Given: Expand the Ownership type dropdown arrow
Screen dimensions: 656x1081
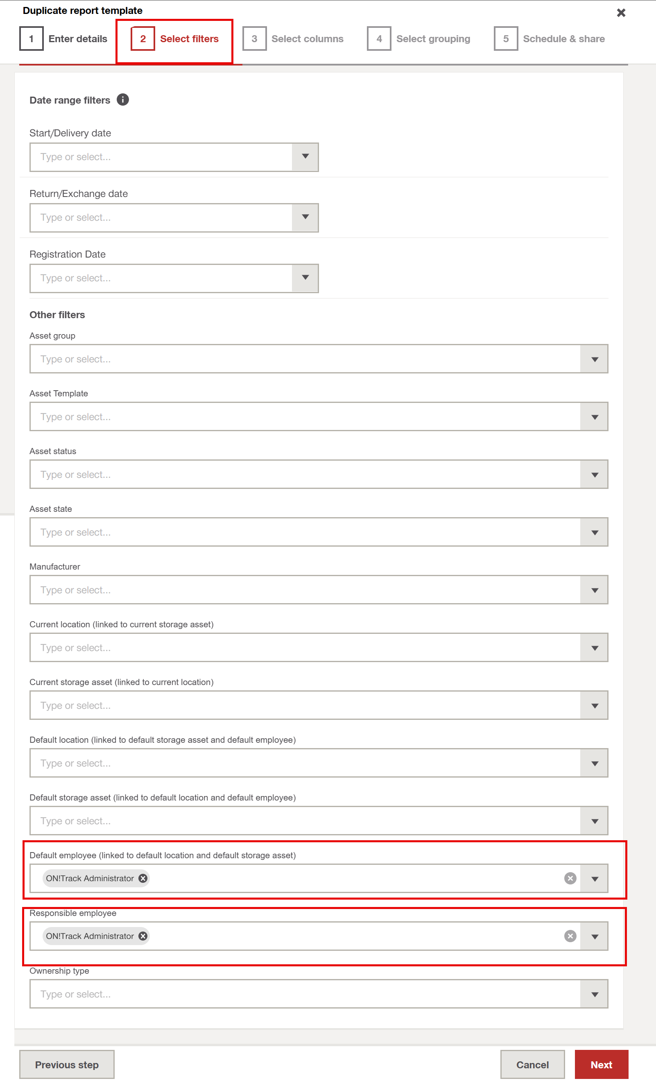Looking at the screenshot, I should click(595, 994).
